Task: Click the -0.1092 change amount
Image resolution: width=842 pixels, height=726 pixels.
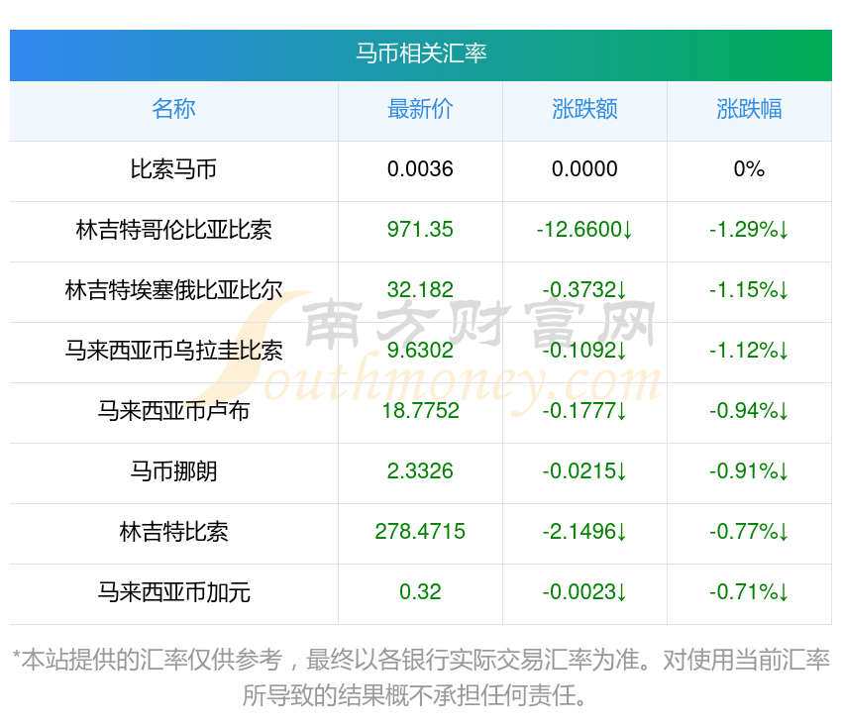Action: coord(584,351)
